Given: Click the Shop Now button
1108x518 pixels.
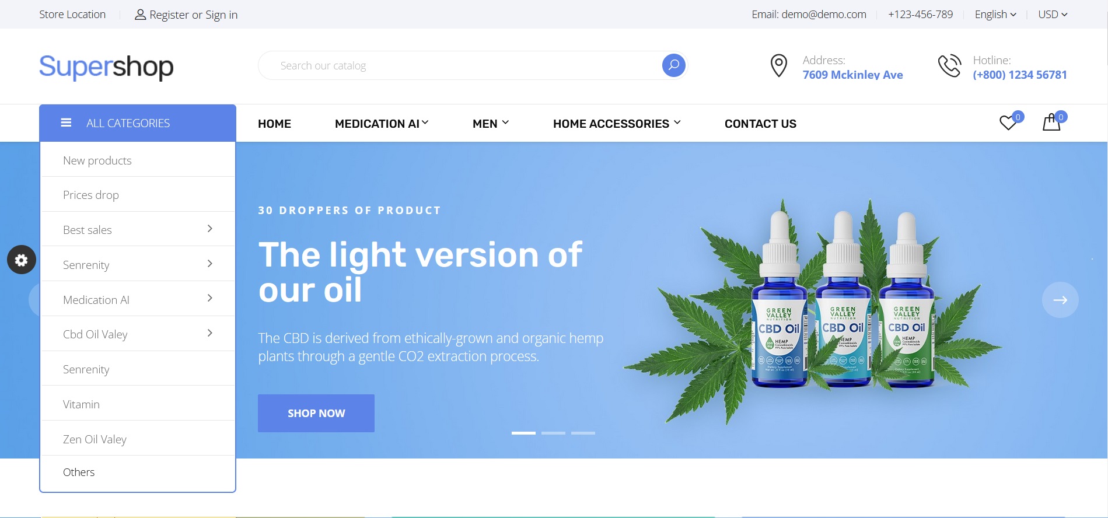Looking at the screenshot, I should point(316,413).
